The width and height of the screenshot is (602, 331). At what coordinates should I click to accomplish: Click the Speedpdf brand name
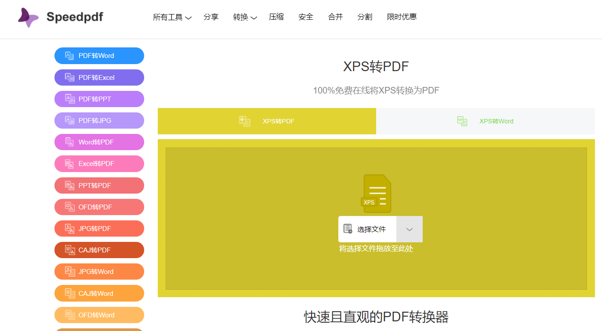75,17
